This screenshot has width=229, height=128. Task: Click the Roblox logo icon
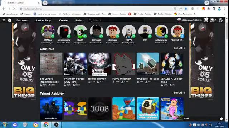(x=10, y=20)
